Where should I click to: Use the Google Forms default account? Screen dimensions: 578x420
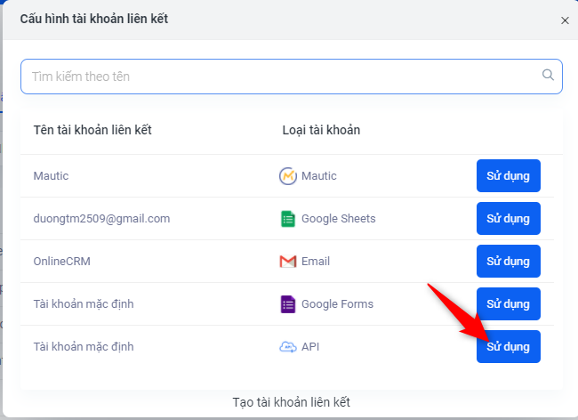[509, 304]
